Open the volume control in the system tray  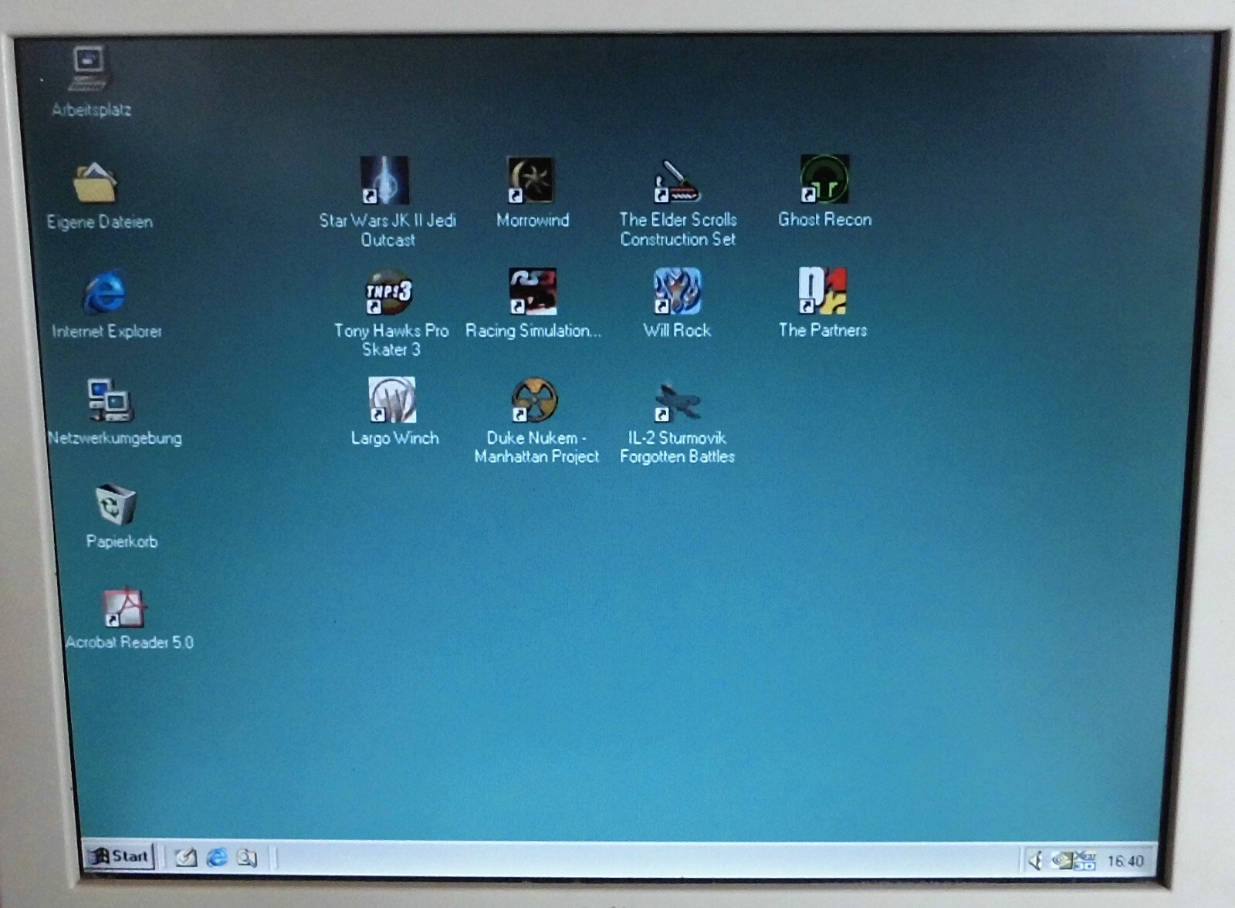(x=1036, y=859)
